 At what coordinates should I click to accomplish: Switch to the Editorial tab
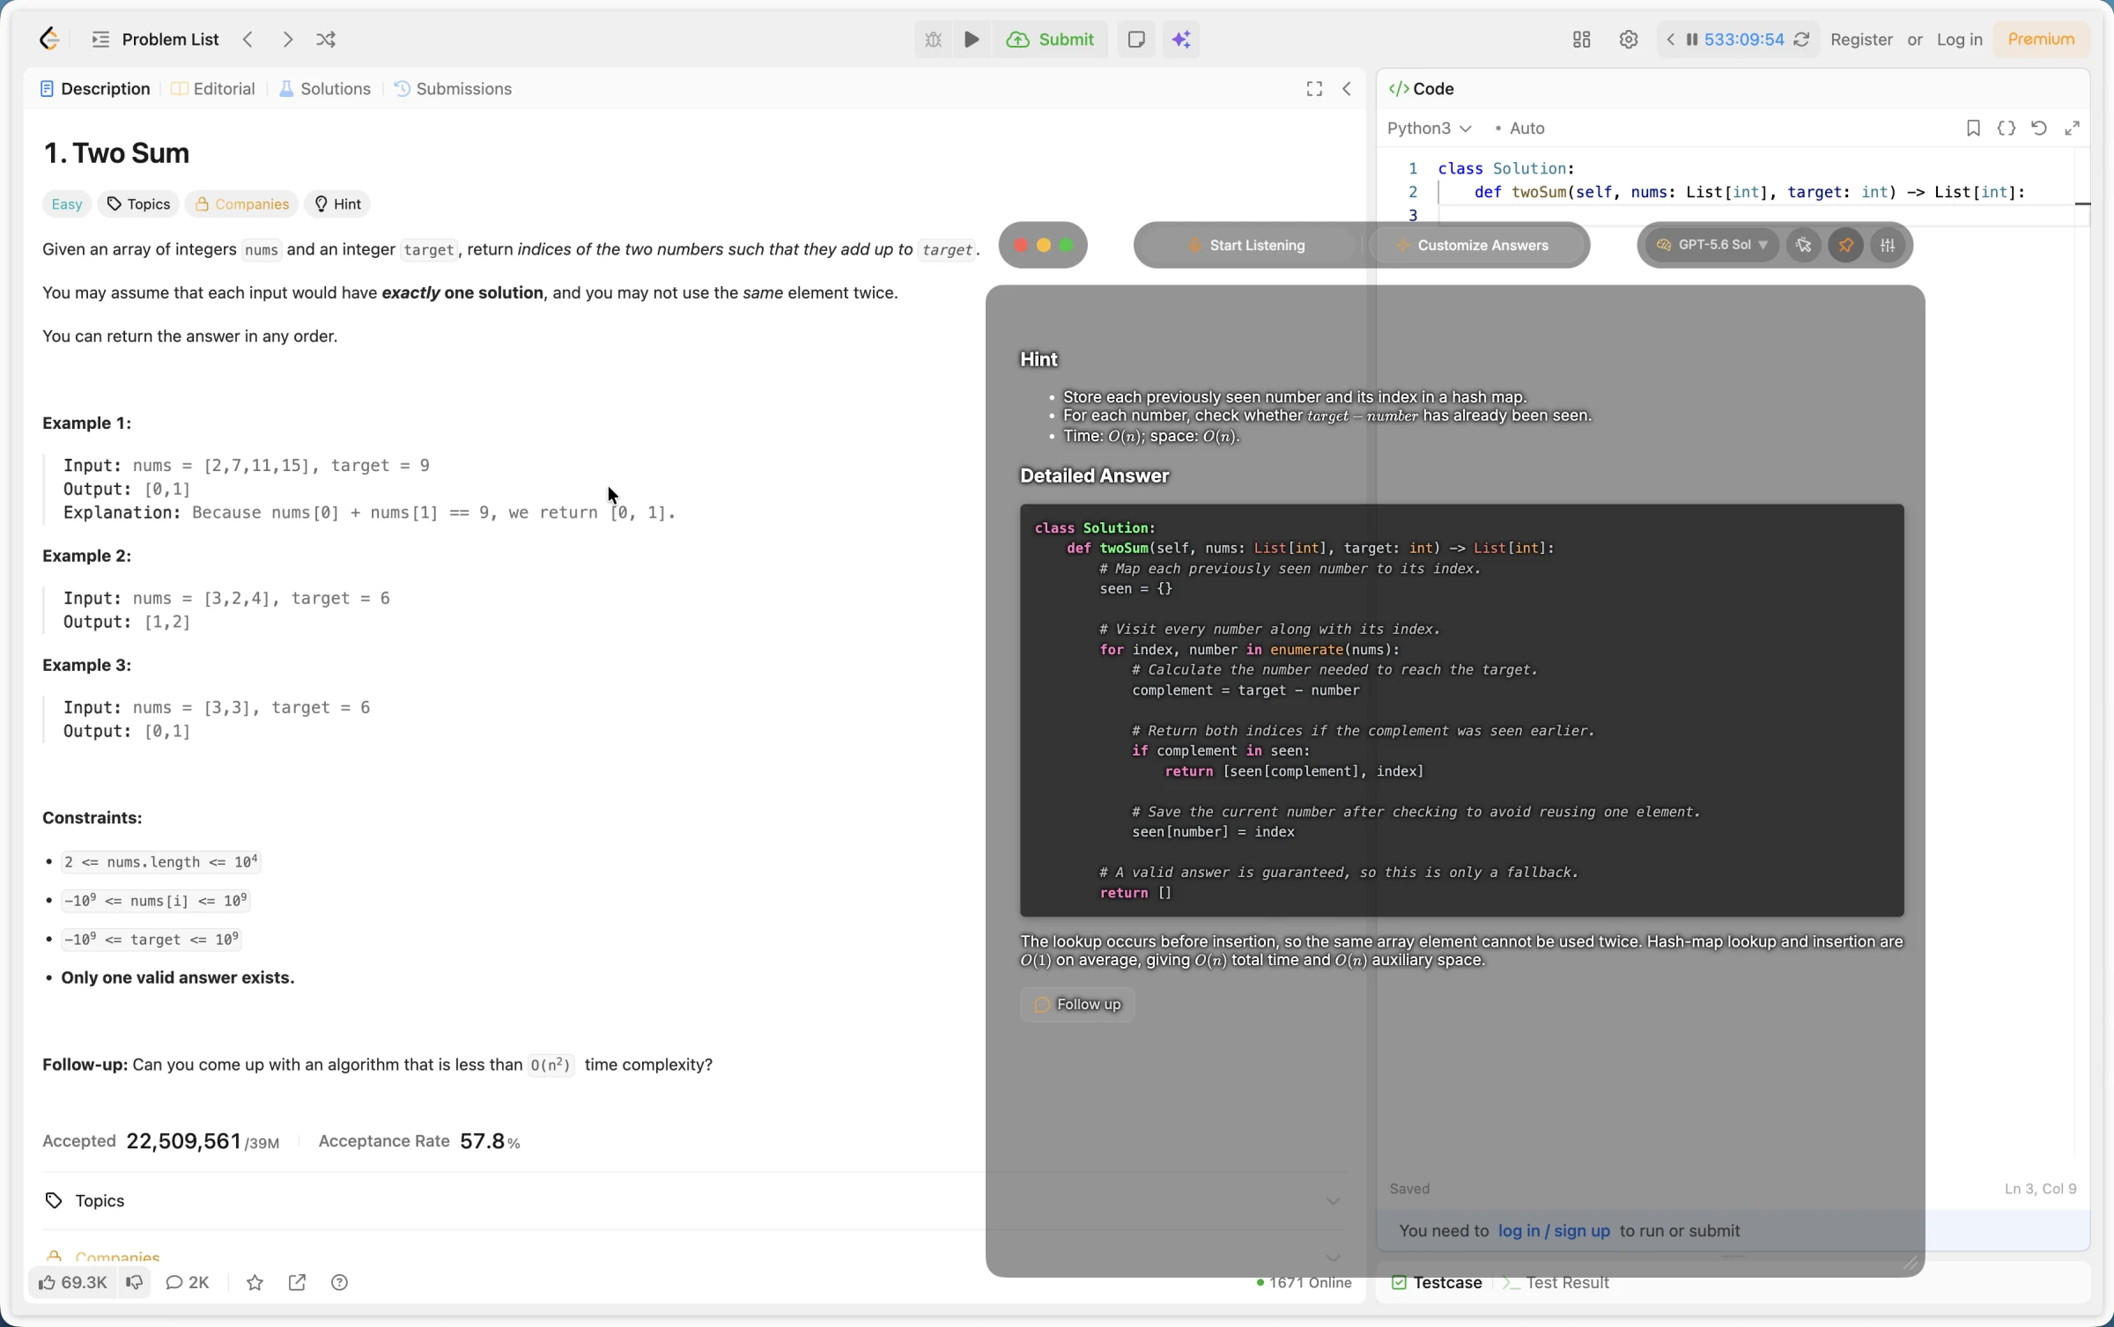pyautogui.click(x=213, y=88)
